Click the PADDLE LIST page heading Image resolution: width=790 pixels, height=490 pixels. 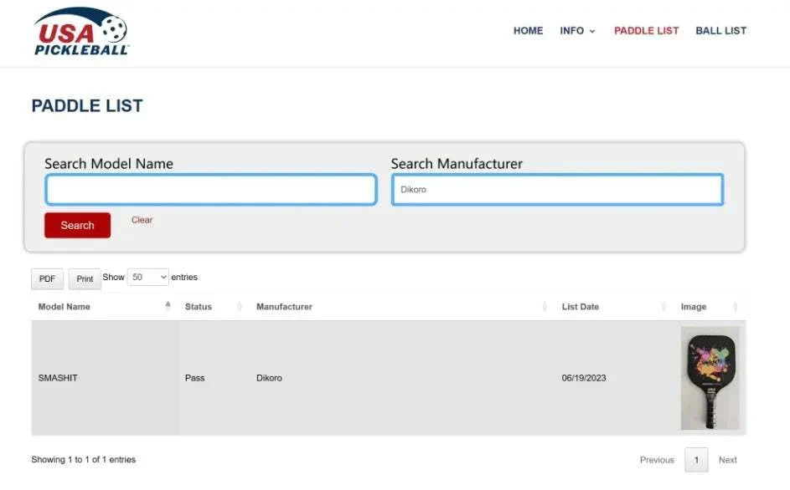click(x=87, y=105)
